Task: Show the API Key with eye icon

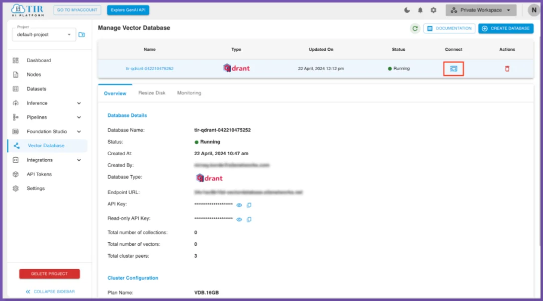Action: [239, 205]
